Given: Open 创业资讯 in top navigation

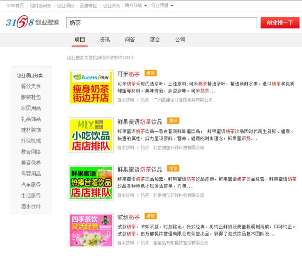Looking at the screenshot, I should pos(112,6).
